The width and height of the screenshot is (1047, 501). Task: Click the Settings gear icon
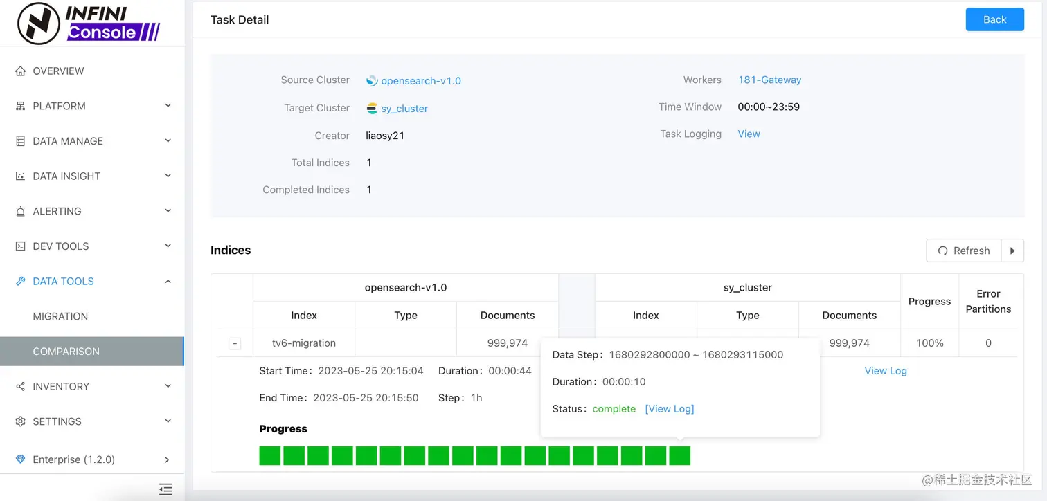pyautogui.click(x=20, y=421)
